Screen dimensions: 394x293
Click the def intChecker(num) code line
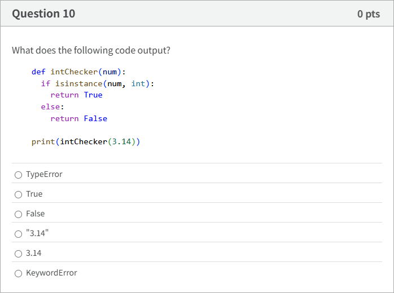click(78, 72)
